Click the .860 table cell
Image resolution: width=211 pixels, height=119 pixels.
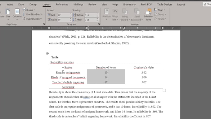(144, 77)
